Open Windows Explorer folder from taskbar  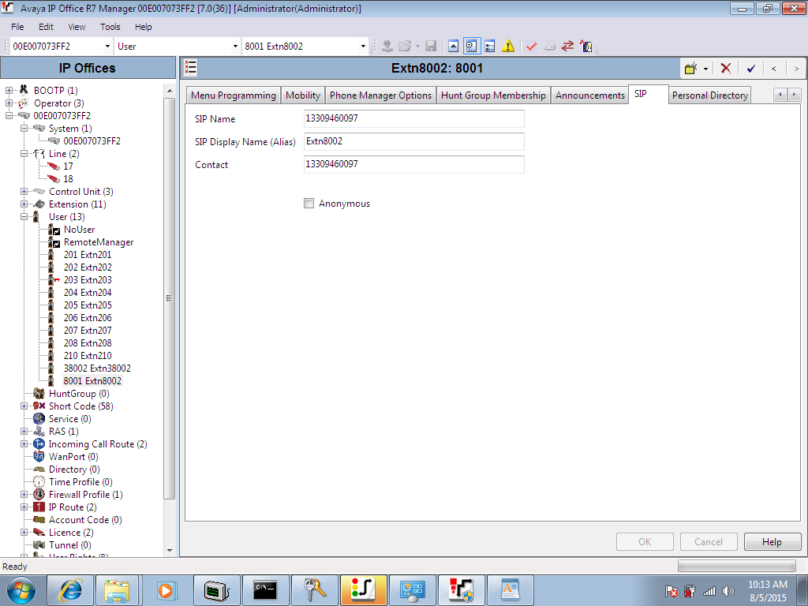(117, 590)
